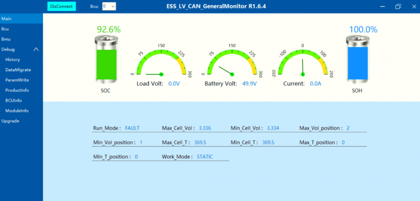Click the Min_Cell_Vol value 3.334
The height and width of the screenshot is (201, 420).
(x=273, y=128)
